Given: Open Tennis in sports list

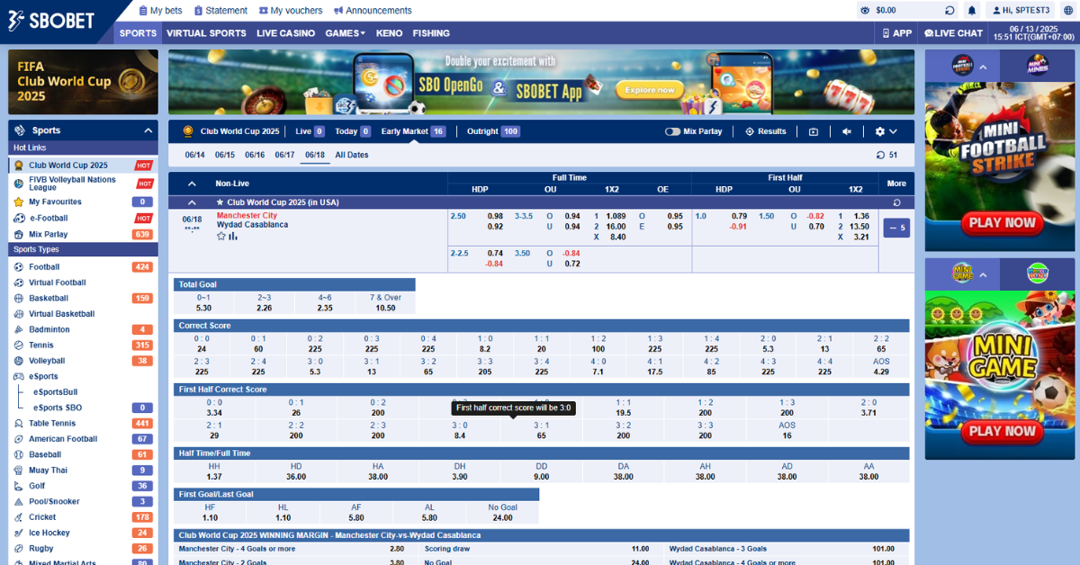Looking at the screenshot, I should (41, 345).
